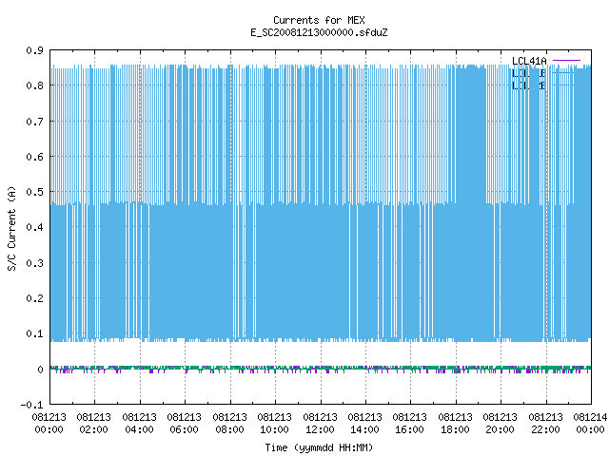Click the x-axis time label "02:00"
This screenshot has width=609, height=456.
pyautogui.click(x=93, y=429)
